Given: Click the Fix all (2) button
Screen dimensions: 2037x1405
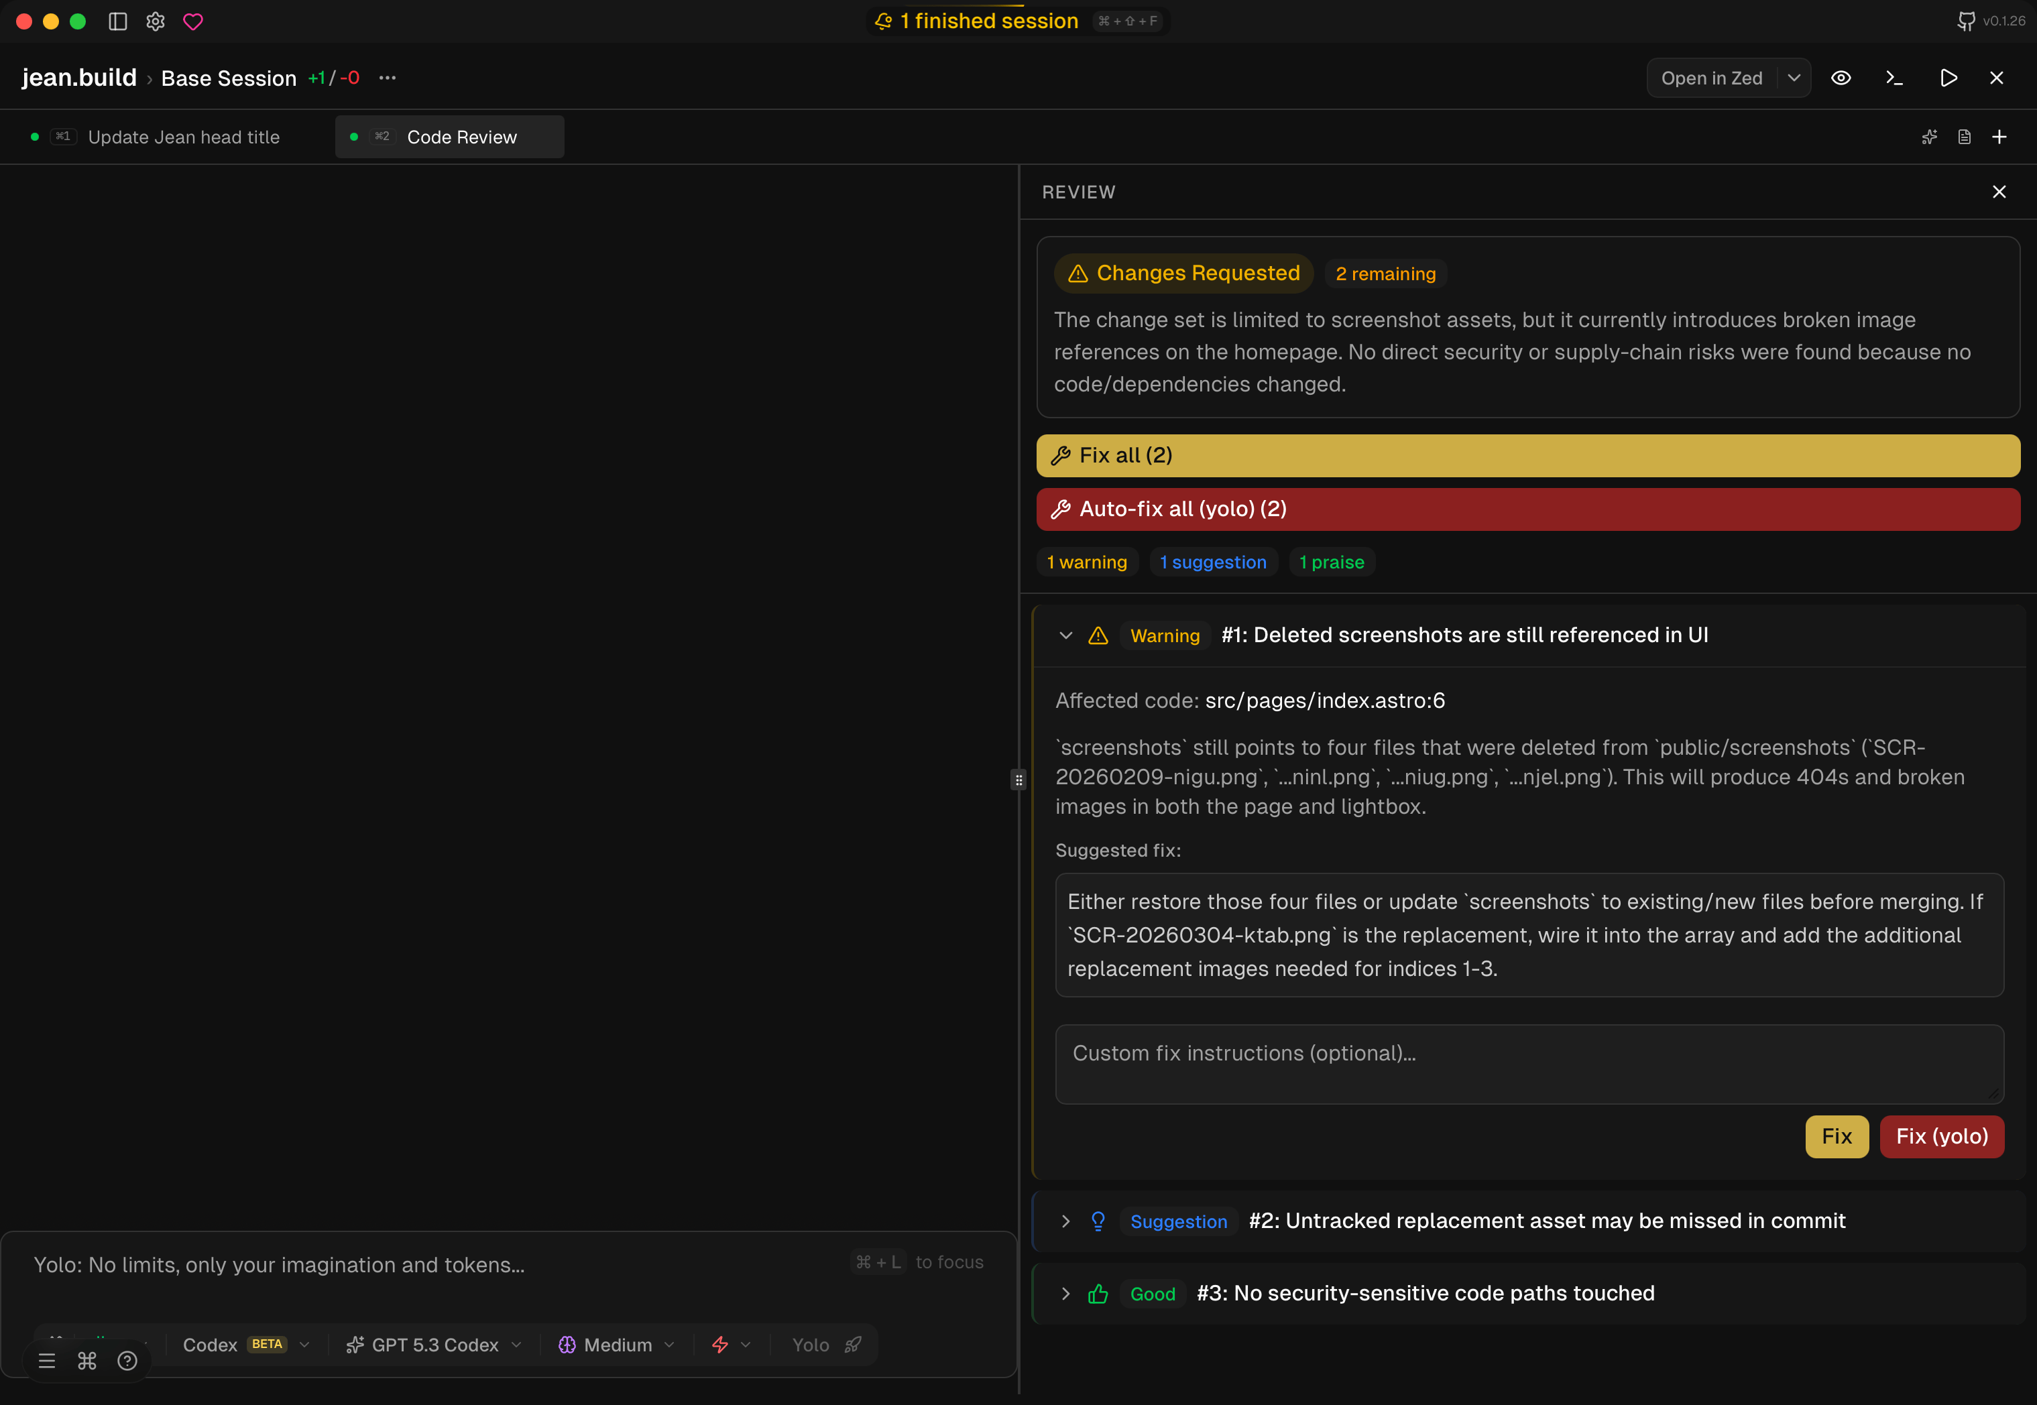Looking at the screenshot, I should tap(1527, 455).
